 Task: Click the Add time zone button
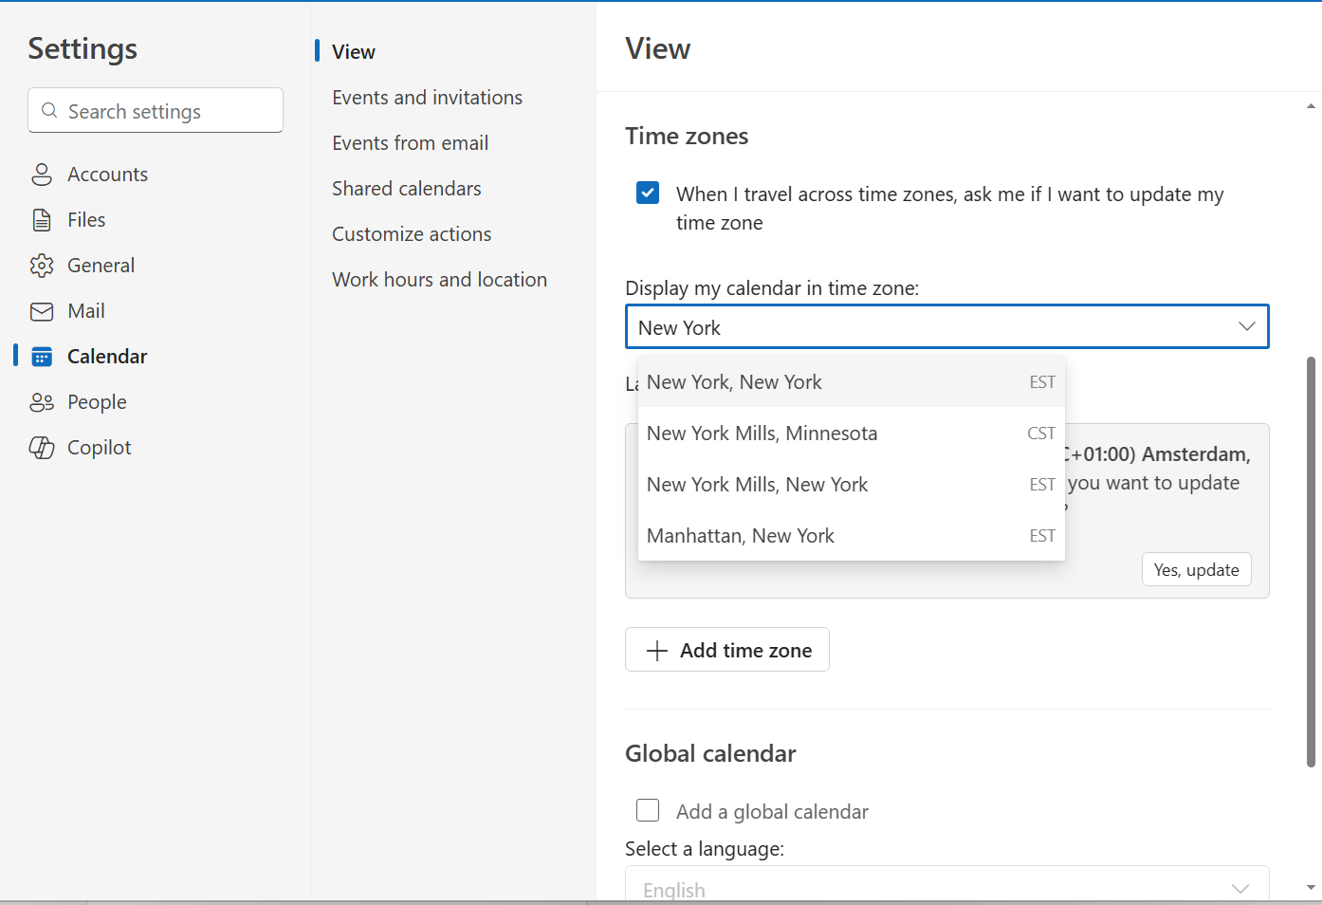click(727, 650)
